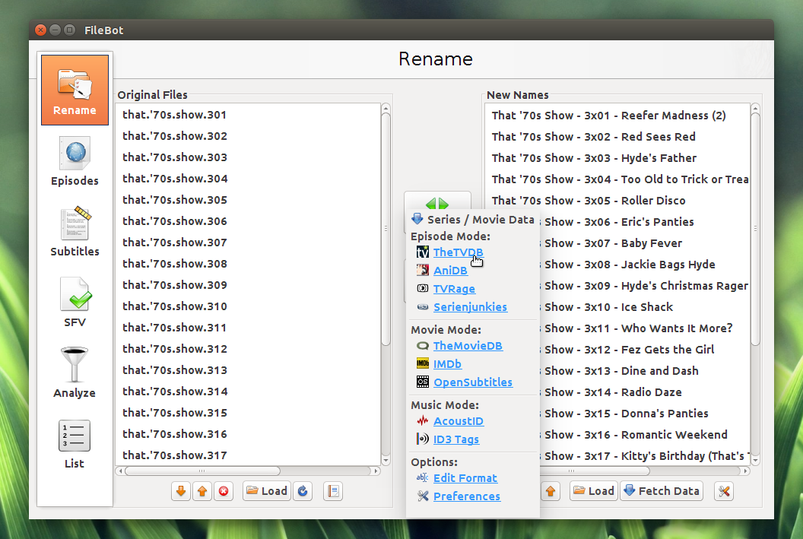This screenshot has height=539, width=803.
Task: Click the IMDb logo icon
Action: [423, 364]
